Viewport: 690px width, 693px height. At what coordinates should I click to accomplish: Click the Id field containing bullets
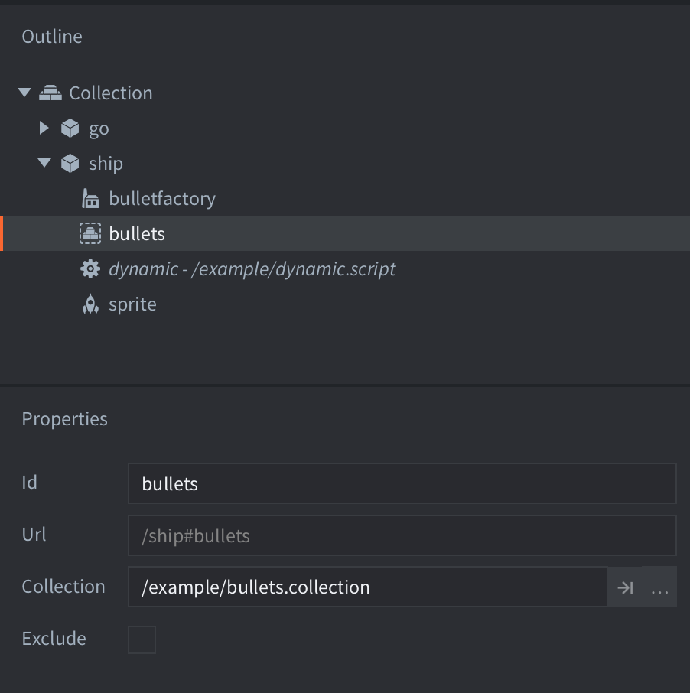(402, 483)
